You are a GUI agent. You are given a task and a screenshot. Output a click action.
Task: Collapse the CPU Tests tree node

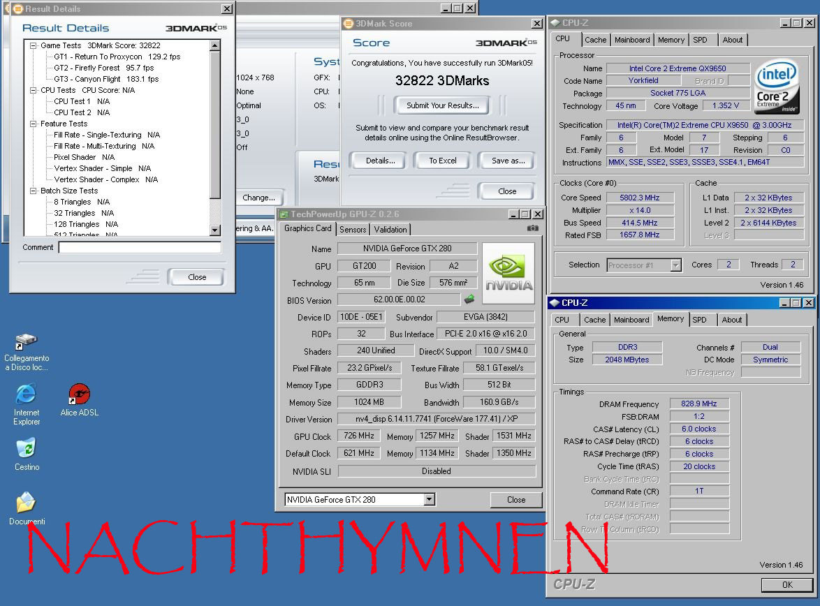(x=34, y=90)
